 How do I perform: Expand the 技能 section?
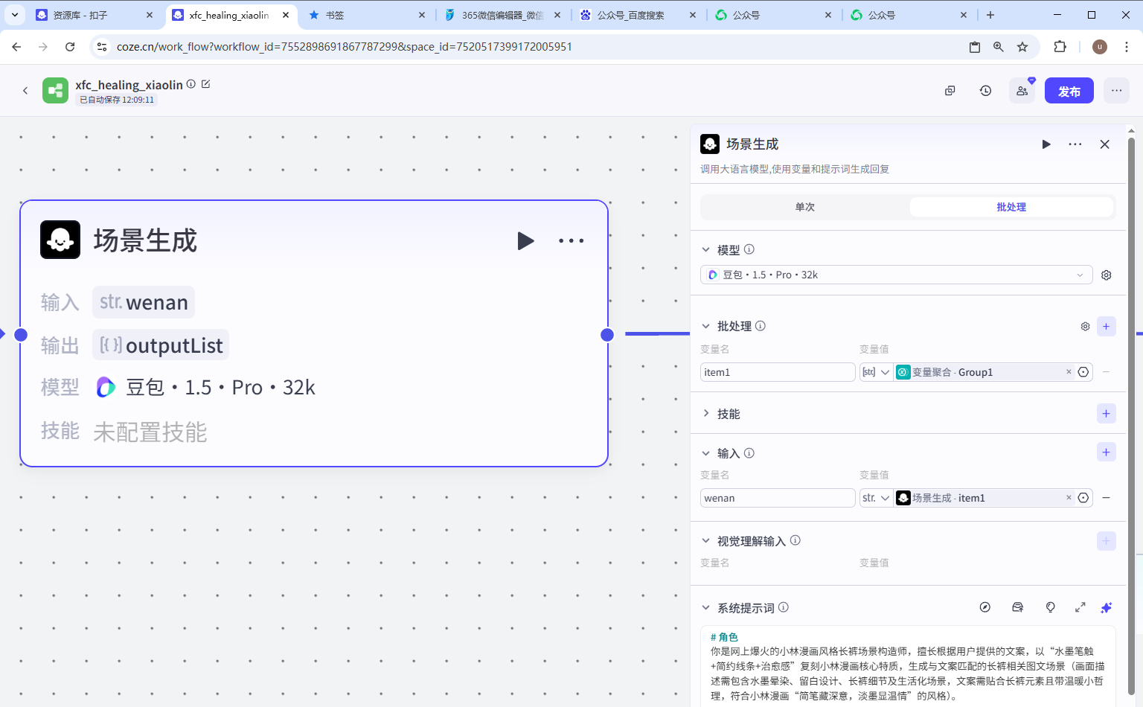[x=706, y=413]
